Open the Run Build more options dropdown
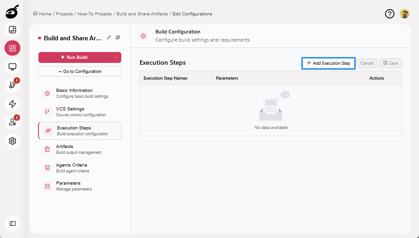The image size is (419, 238). [116, 57]
